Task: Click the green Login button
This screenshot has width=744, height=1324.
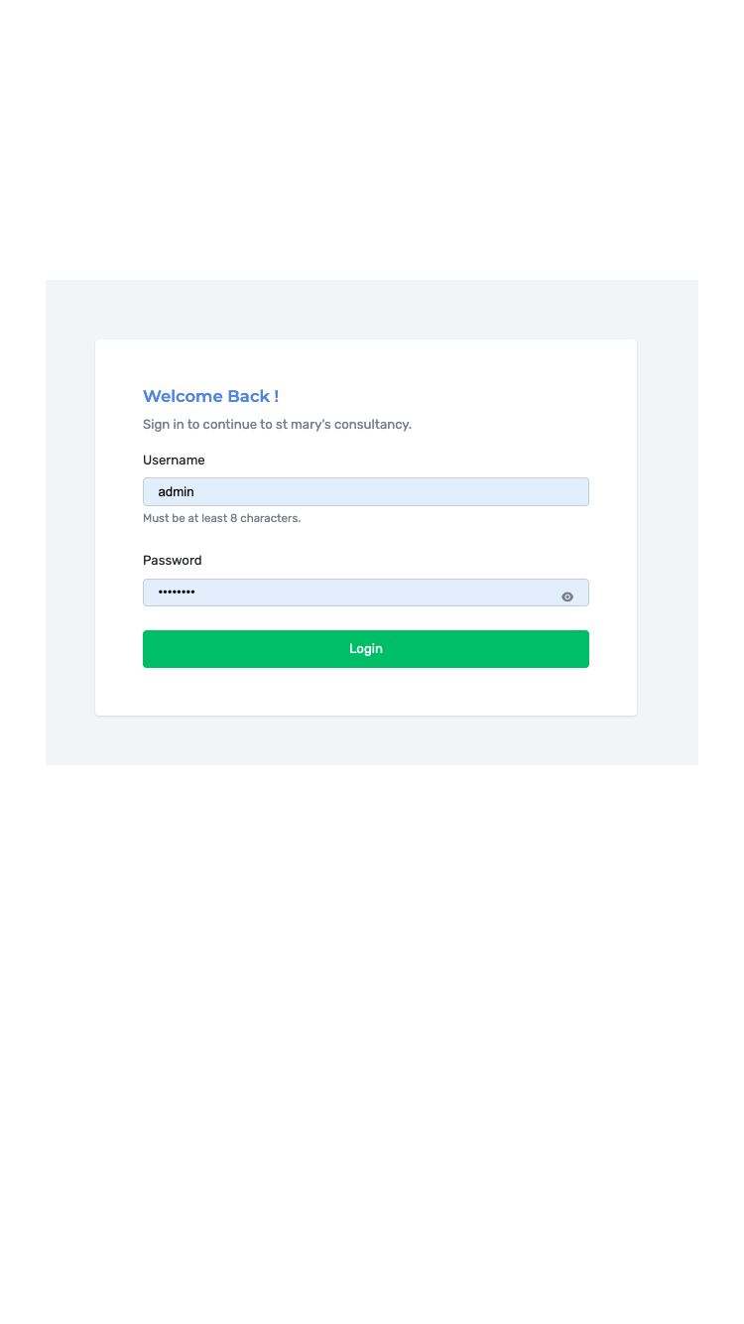Action: (366, 649)
